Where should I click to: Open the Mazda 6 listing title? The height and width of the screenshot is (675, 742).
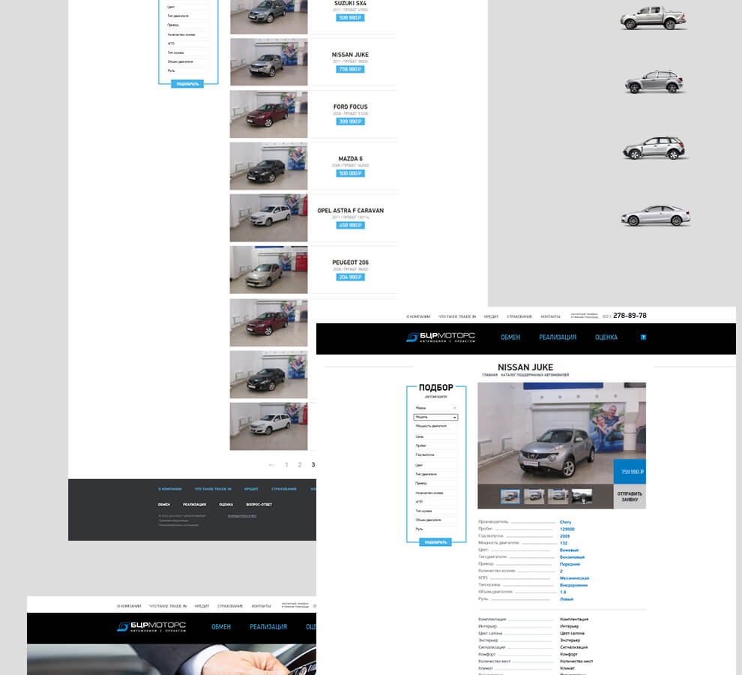(350, 159)
